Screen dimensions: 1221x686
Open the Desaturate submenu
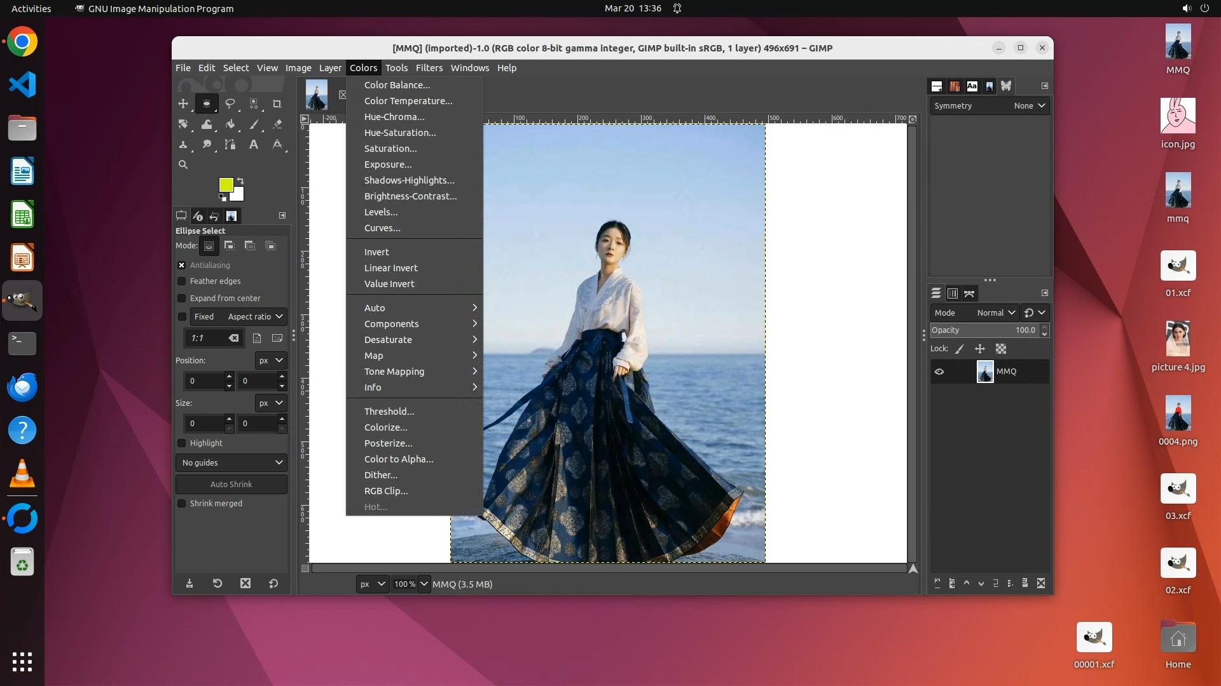388,340
